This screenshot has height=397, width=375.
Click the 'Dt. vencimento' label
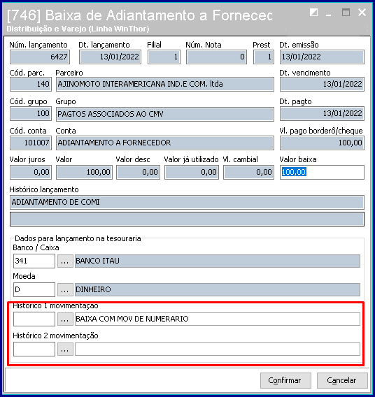[x=305, y=73]
